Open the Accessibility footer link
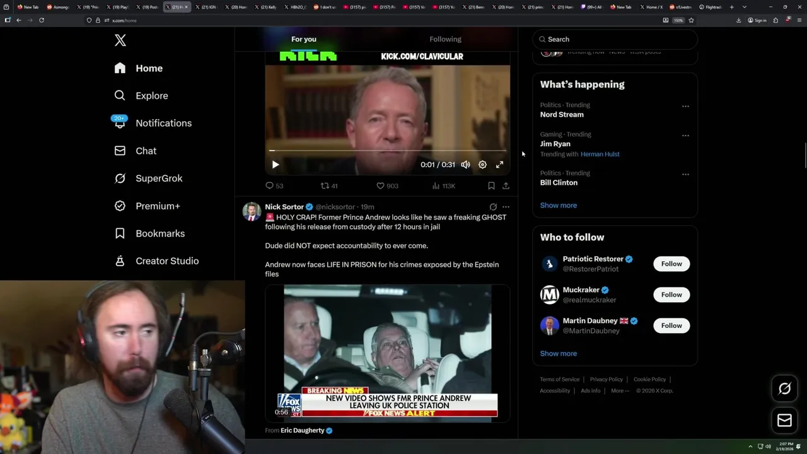Screen dimensions: 807x454 tap(555, 391)
